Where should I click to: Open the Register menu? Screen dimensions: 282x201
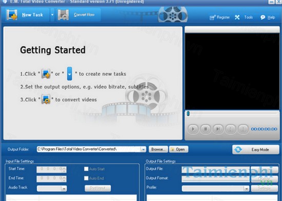click(x=223, y=17)
